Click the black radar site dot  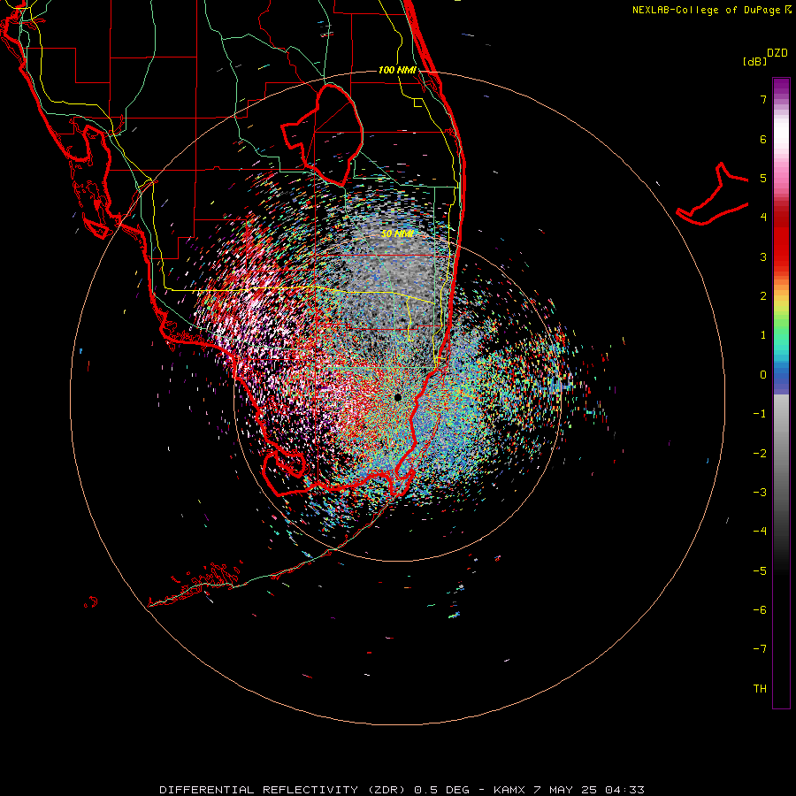point(397,397)
